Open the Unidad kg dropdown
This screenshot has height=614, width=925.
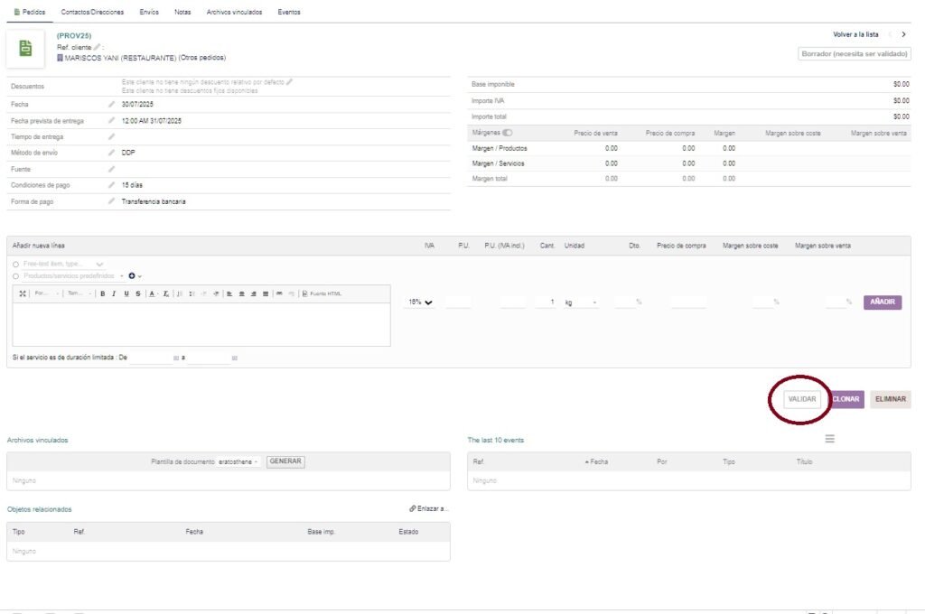click(581, 302)
